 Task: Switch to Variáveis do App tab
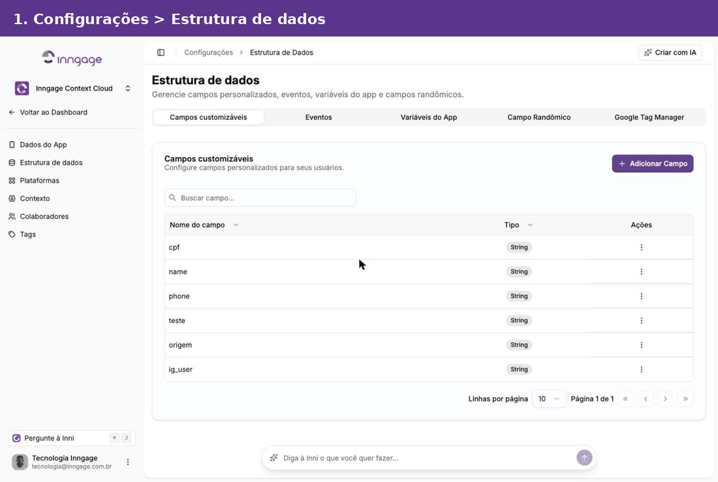(429, 117)
